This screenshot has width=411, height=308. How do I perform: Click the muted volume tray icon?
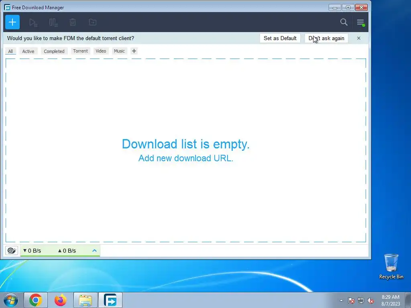[x=370, y=300]
